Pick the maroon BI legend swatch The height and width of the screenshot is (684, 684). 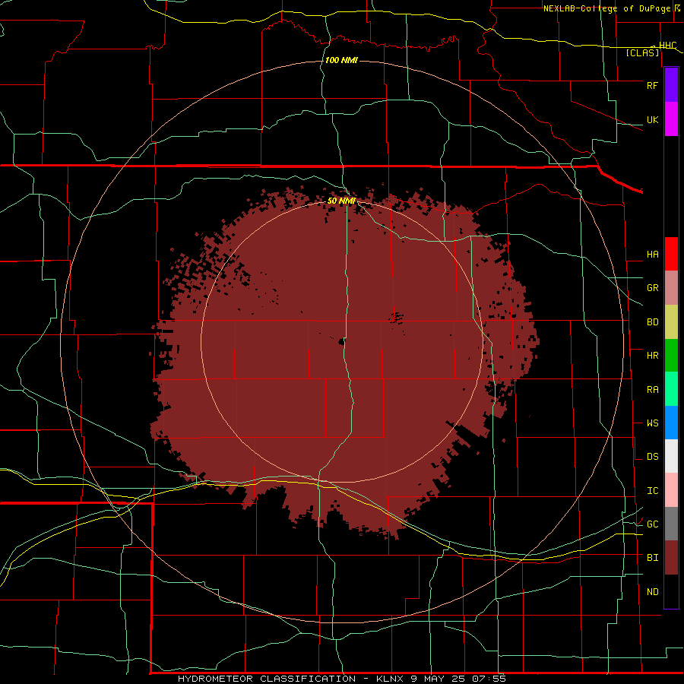tap(671, 558)
